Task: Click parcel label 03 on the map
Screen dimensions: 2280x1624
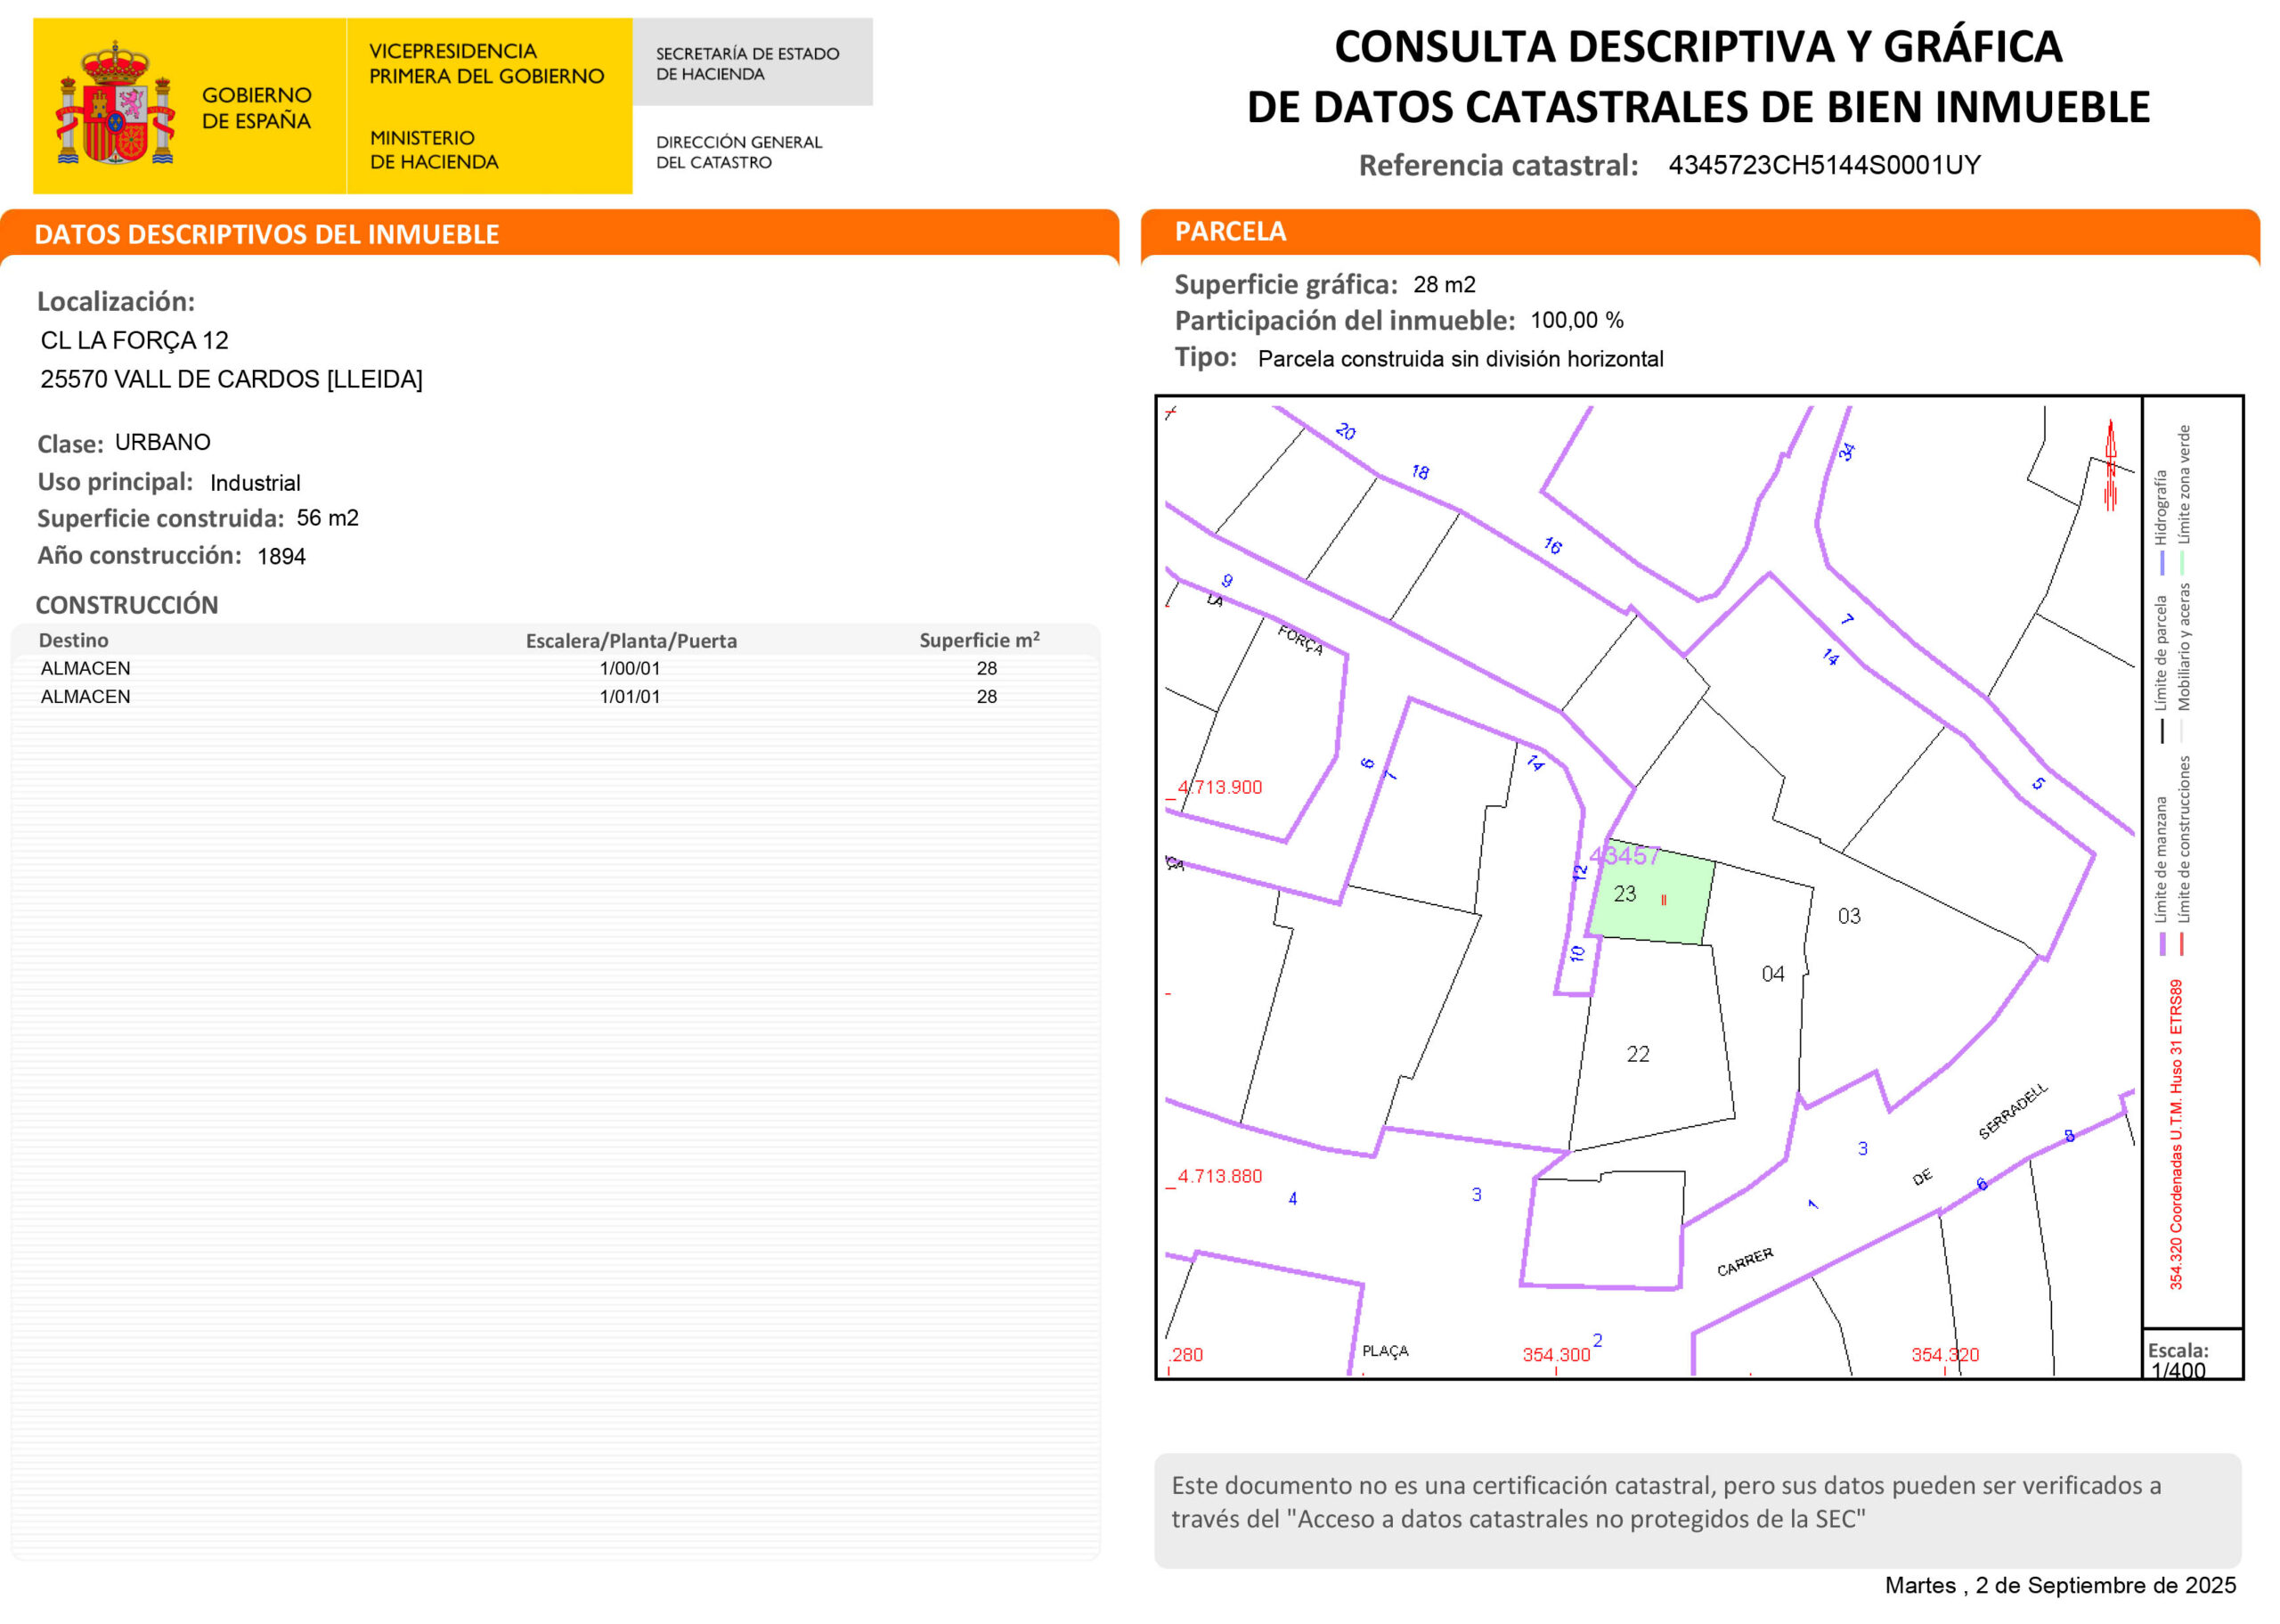Action: pyautogui.click(x=1848, y=916)
